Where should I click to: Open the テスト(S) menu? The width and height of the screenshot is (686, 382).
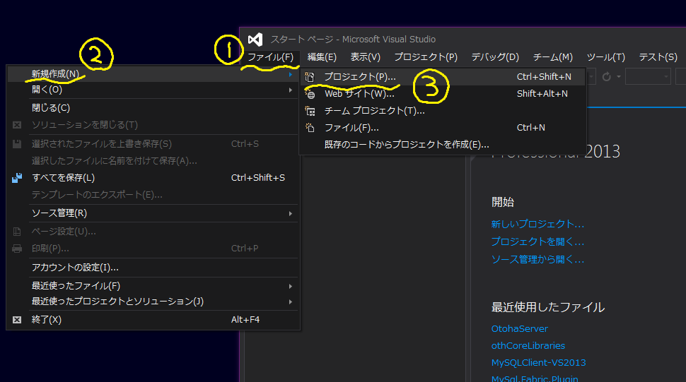coord(658,57)
